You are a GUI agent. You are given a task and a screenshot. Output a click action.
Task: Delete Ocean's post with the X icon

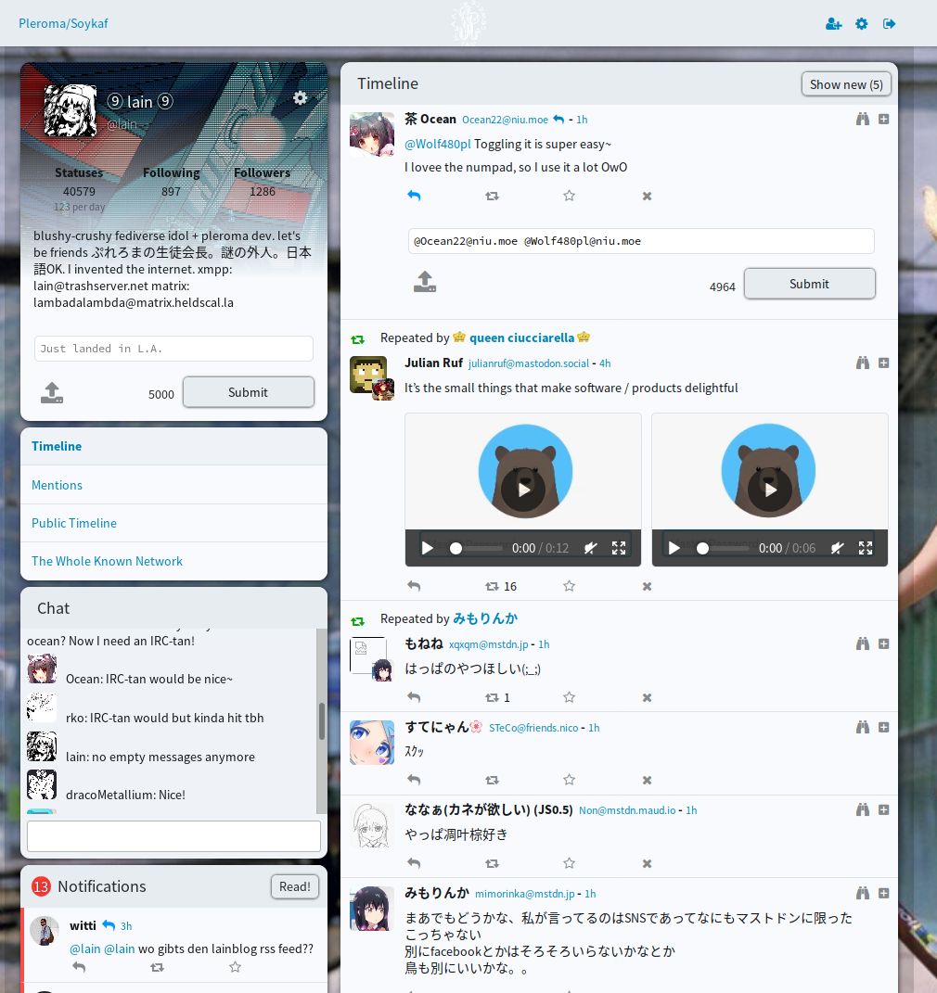tap(647, 196)
